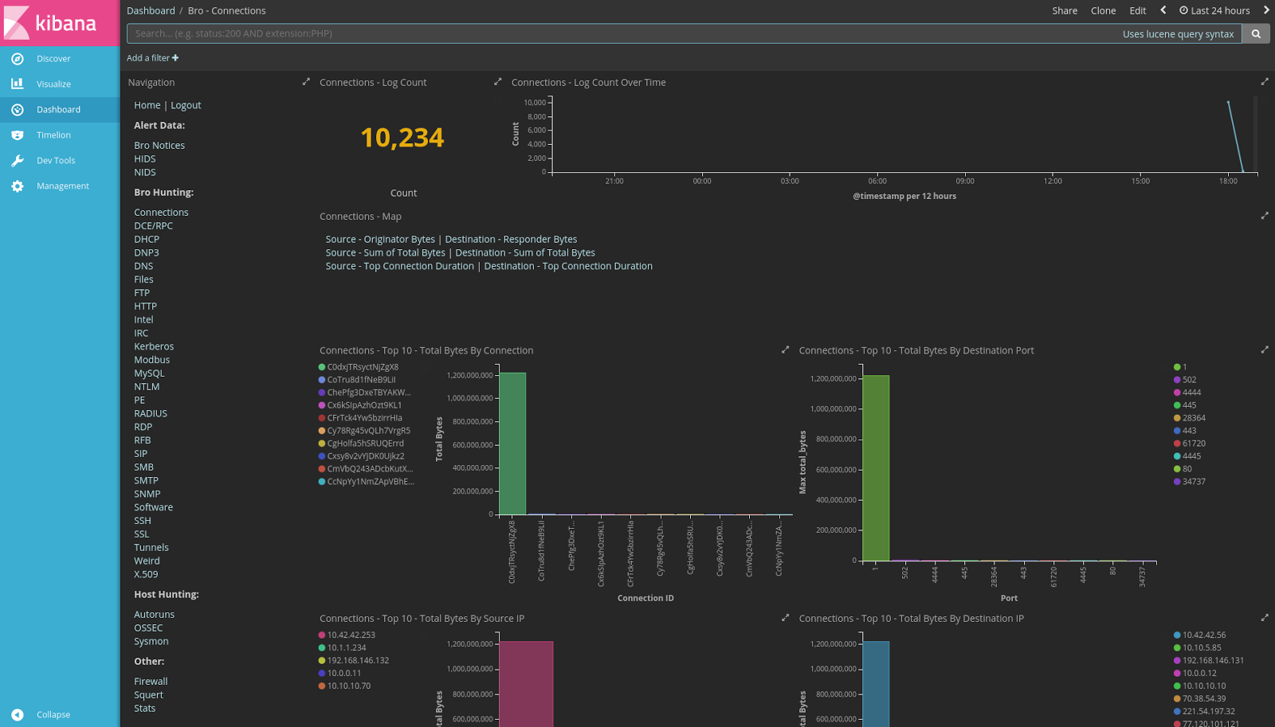Click the Timelion sidebar icon
The image size is (1275, 727).
(x=18, y=135)
